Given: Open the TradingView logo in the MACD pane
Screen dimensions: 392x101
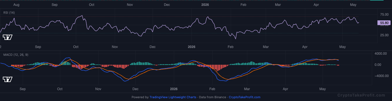Looking at the screenshot, I should (7, 80).
